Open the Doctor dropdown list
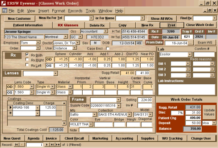Viewport: 218px width, 148px height. click(78, 43)
